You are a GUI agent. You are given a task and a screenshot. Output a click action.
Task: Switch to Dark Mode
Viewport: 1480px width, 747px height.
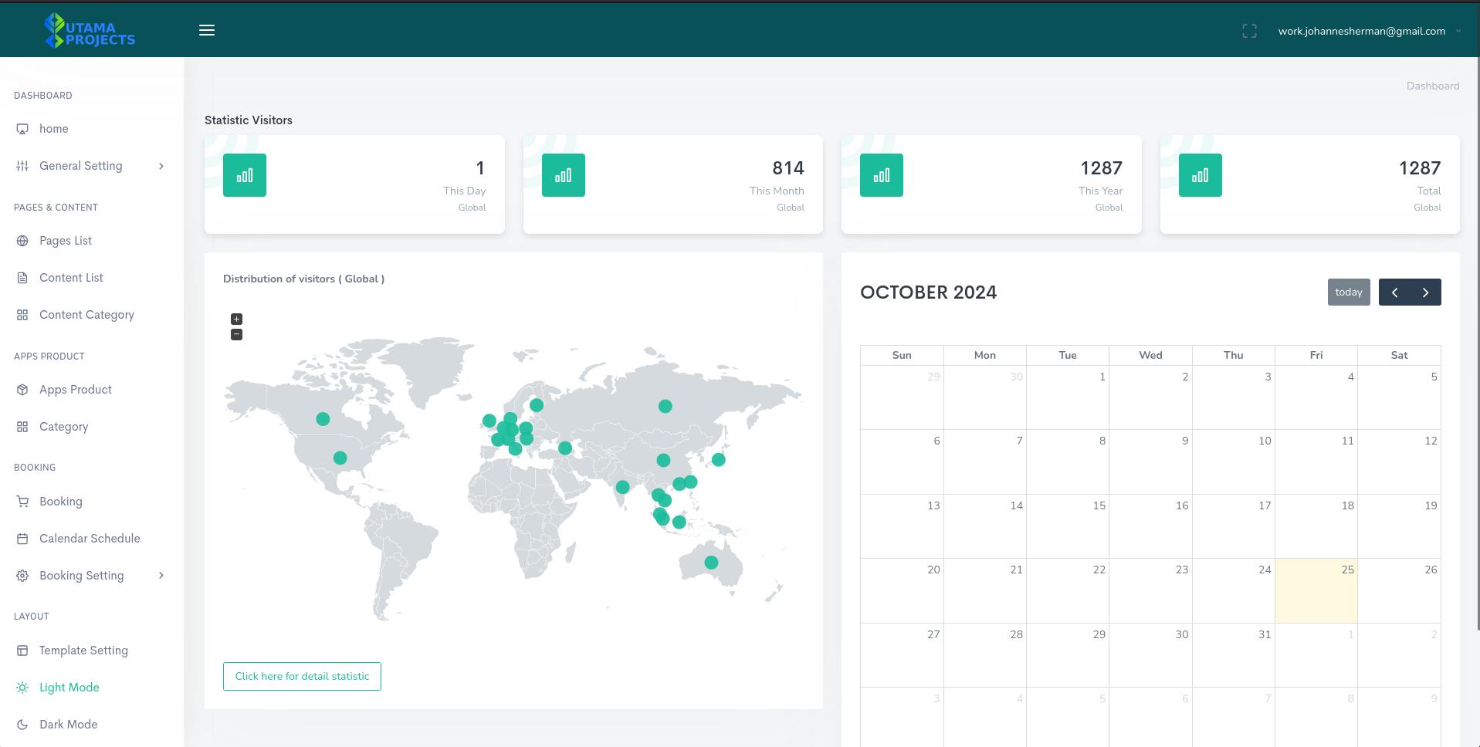click(68, 725)
